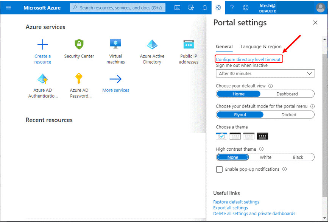Click the Virtual machines label
The width and height of the screenshot is (329, 223).
[x=116, y=59]
